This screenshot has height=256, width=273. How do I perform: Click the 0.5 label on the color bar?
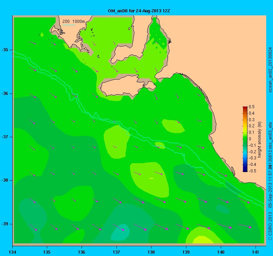(x=252, y=107)
